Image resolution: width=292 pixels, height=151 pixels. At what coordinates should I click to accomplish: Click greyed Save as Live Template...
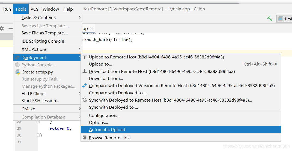(48, 26)
